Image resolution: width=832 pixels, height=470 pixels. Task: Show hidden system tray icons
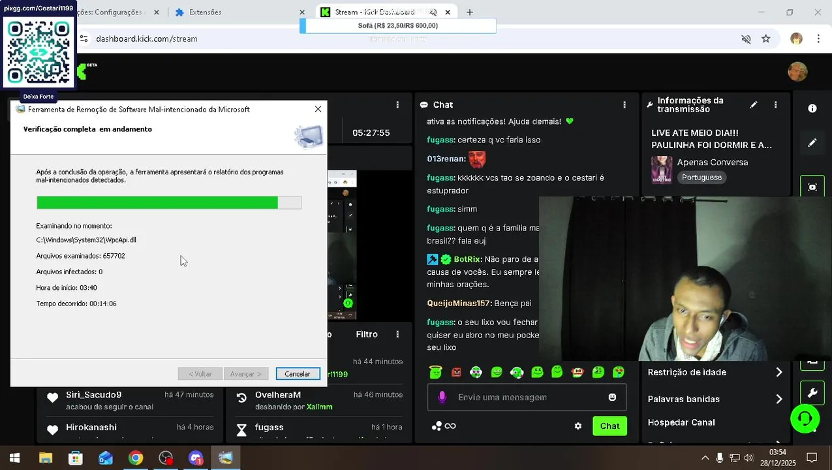[705, 458]
